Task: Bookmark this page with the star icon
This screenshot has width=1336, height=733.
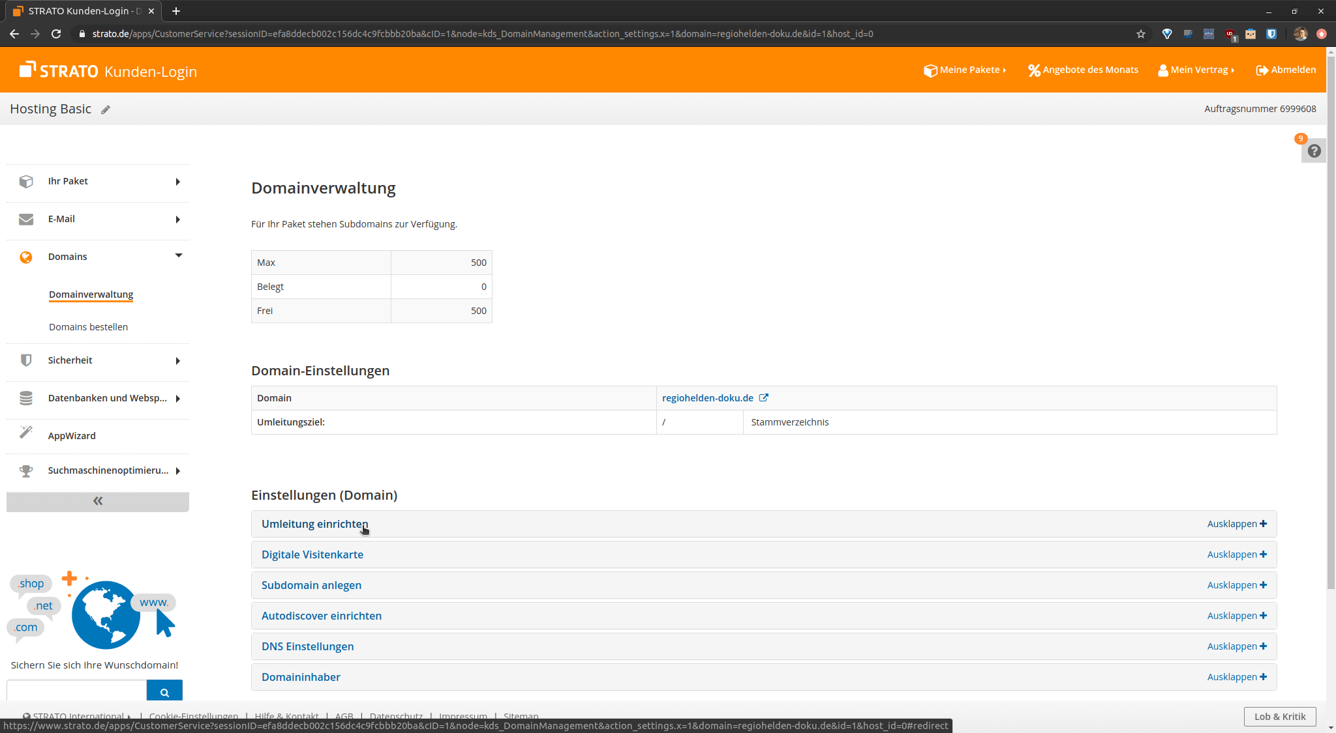Action: click(x=1141, y=34)
